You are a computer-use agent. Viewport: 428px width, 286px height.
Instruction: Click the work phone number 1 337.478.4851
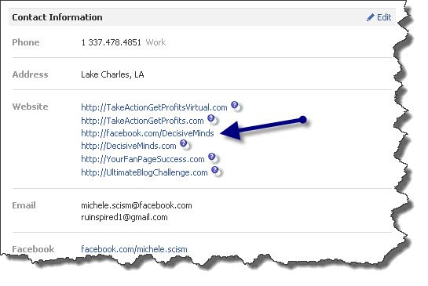tap(111, 42)
